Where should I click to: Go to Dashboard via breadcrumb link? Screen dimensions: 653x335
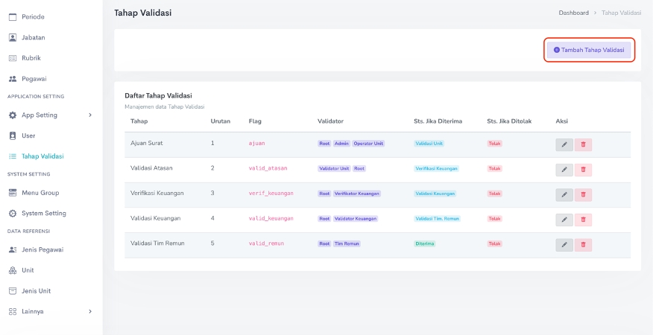tap(573, 13)
